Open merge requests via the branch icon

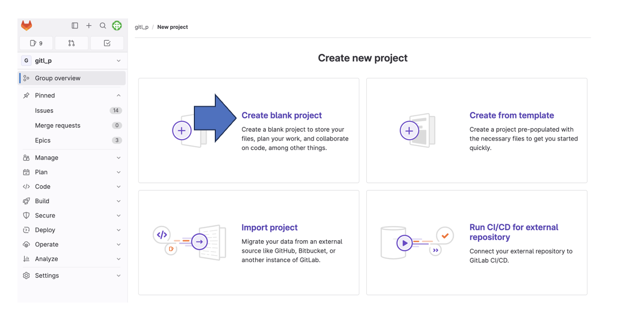click(x=71, y=43)
